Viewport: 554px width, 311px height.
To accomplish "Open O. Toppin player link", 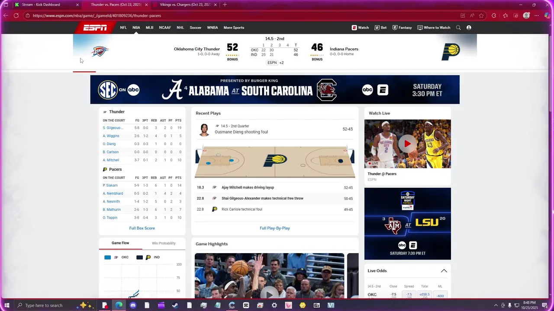I will [110, 218].
